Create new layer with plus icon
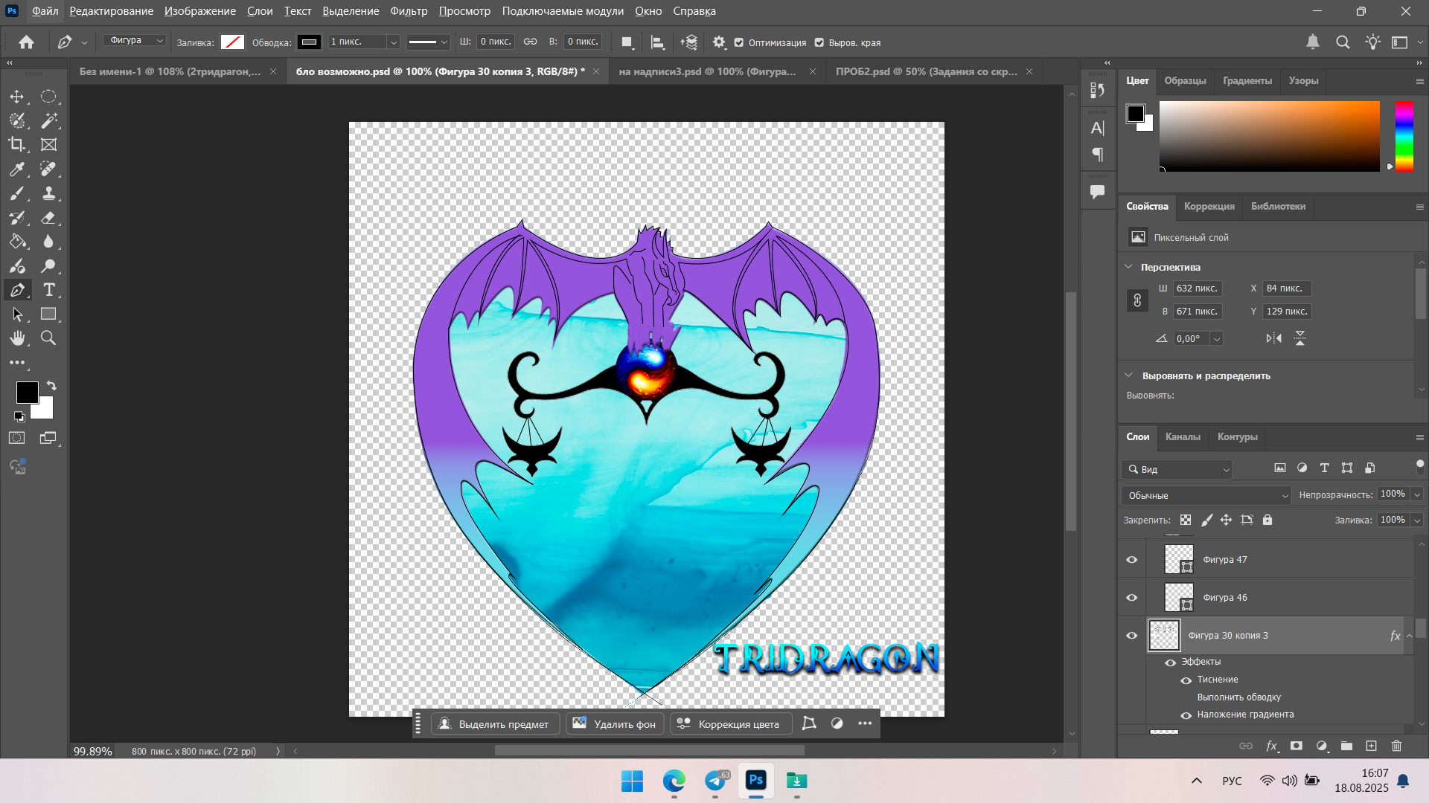This screenshot has height=803, width=1429. (x=1371, y=746)
